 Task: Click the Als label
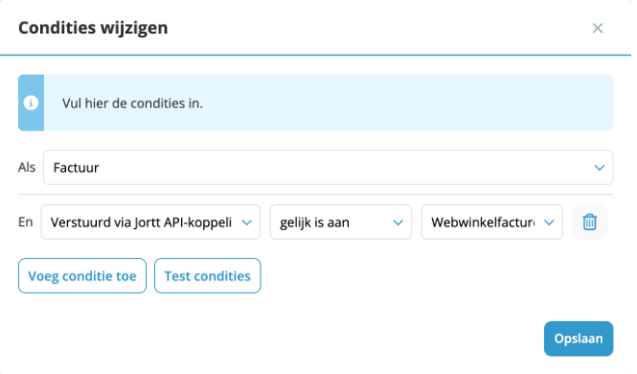point(27,167)
